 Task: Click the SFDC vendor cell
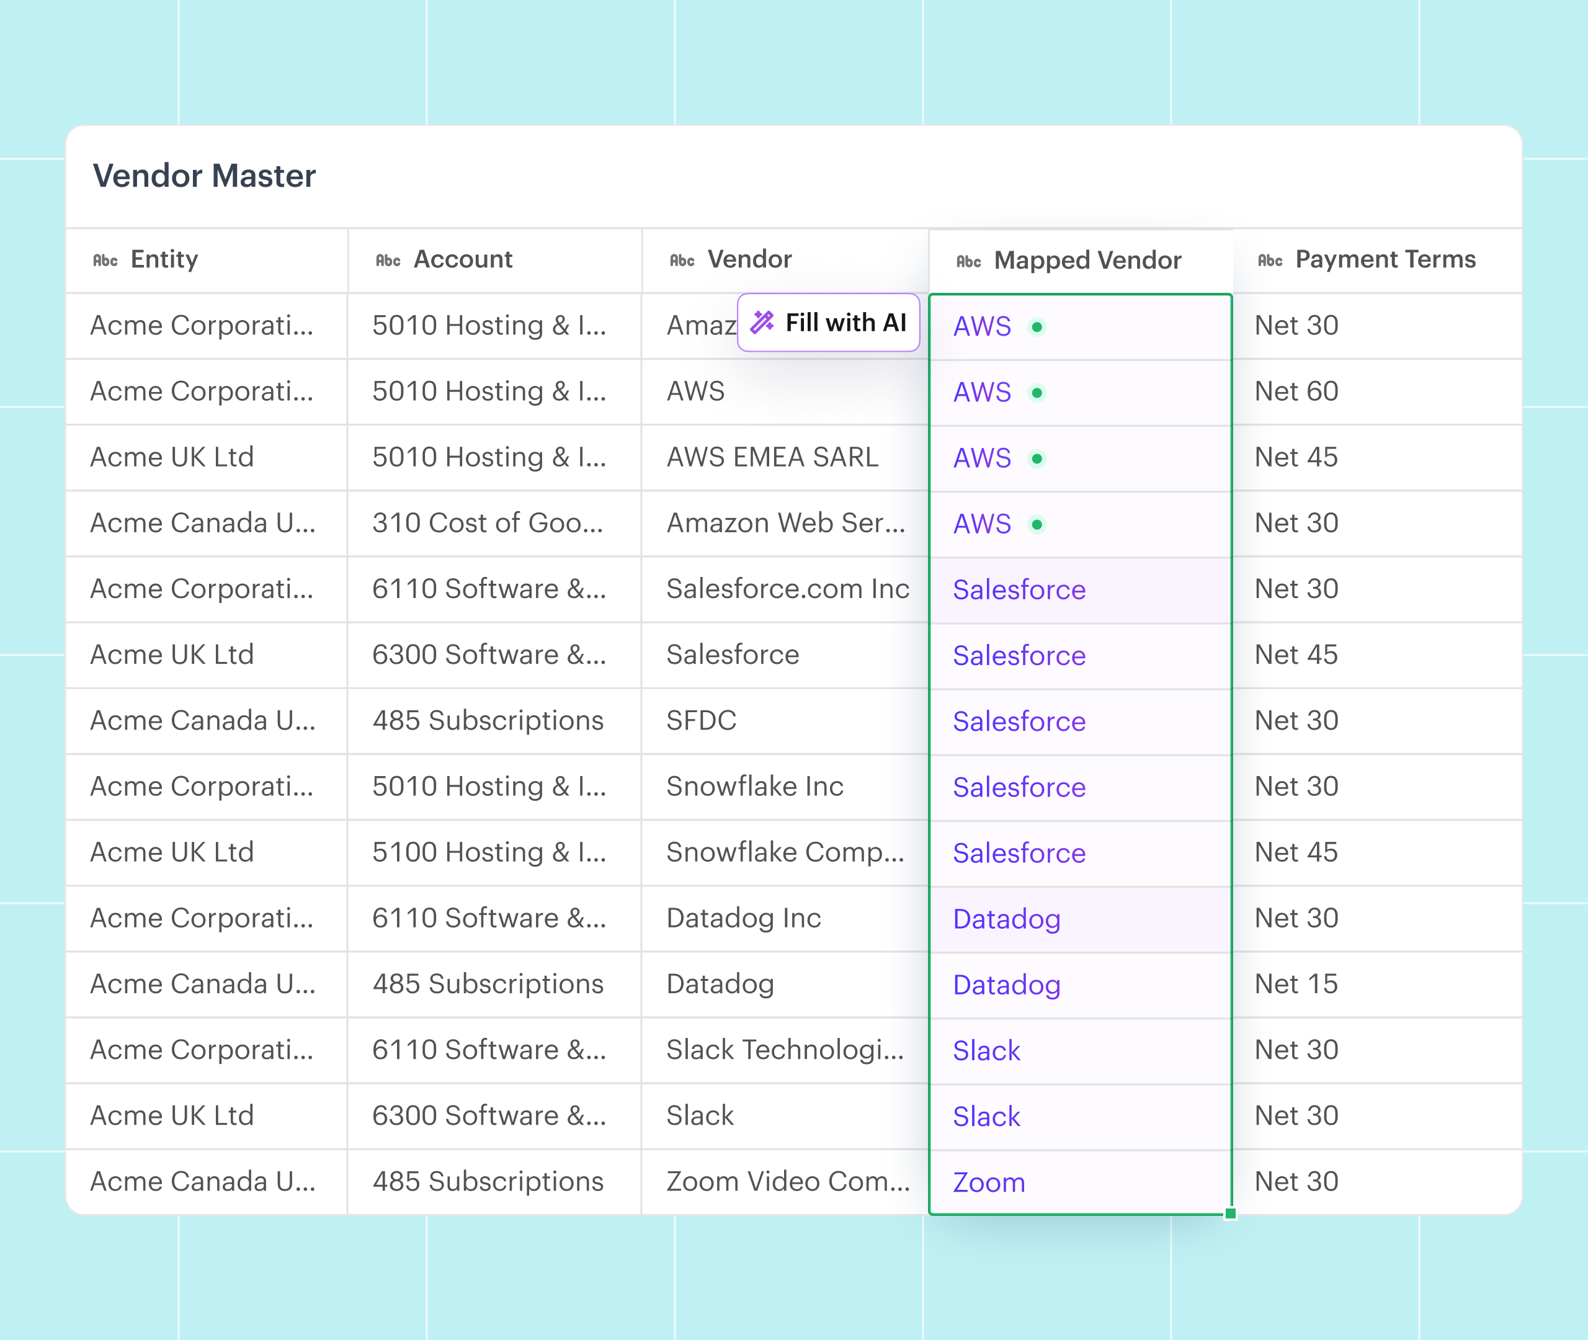[x=785, y=721]
